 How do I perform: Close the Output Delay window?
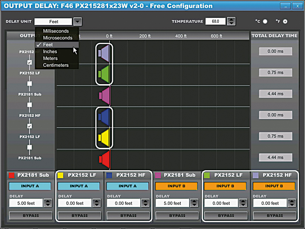(297, 6)
